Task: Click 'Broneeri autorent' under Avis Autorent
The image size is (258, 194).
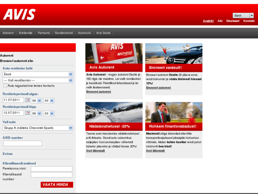Action: [99, 91]
